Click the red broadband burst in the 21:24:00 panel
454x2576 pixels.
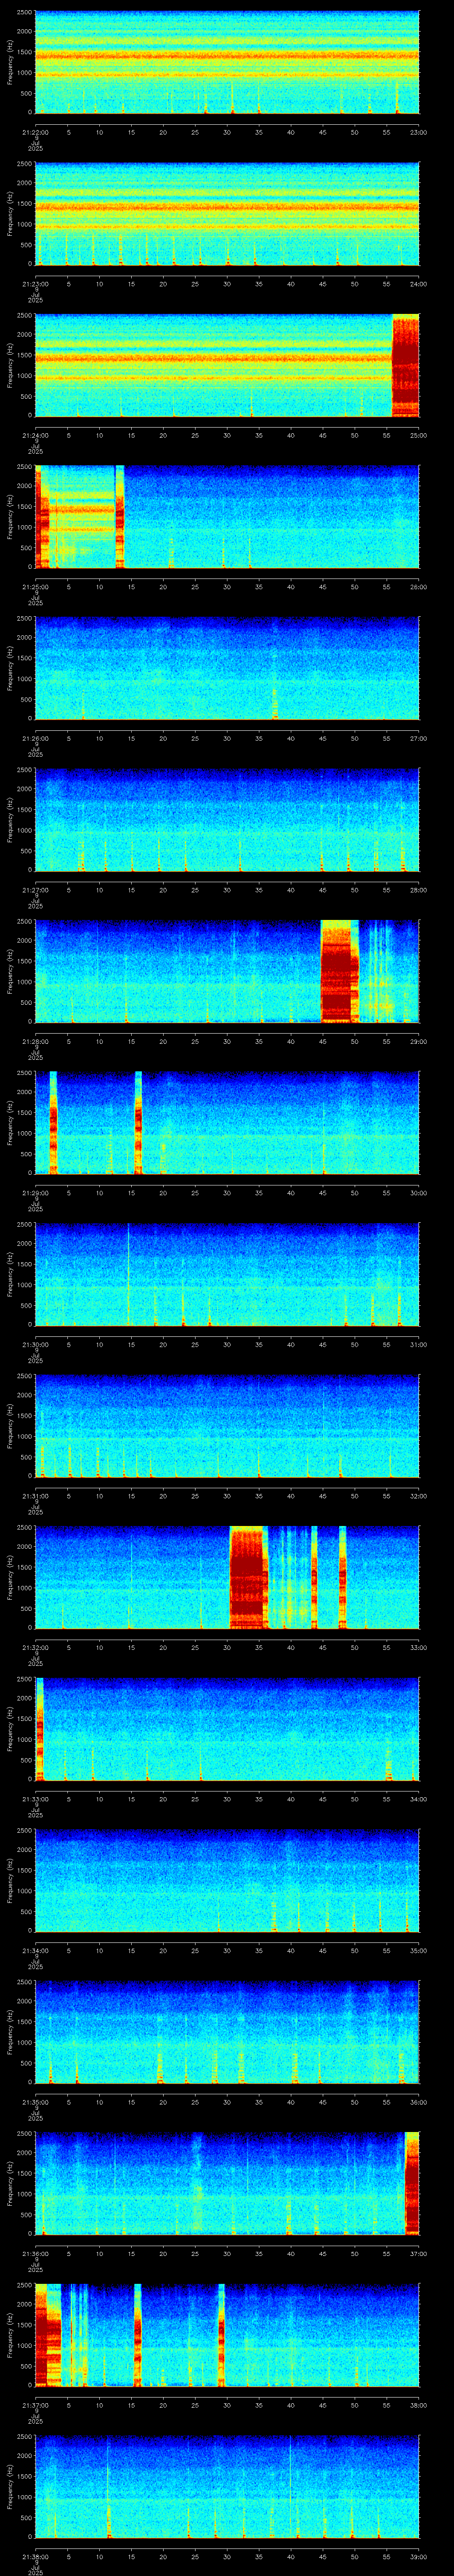point(405,365)
